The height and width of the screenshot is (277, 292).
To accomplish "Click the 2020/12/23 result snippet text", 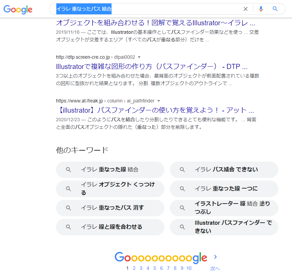I will point(156,123).
